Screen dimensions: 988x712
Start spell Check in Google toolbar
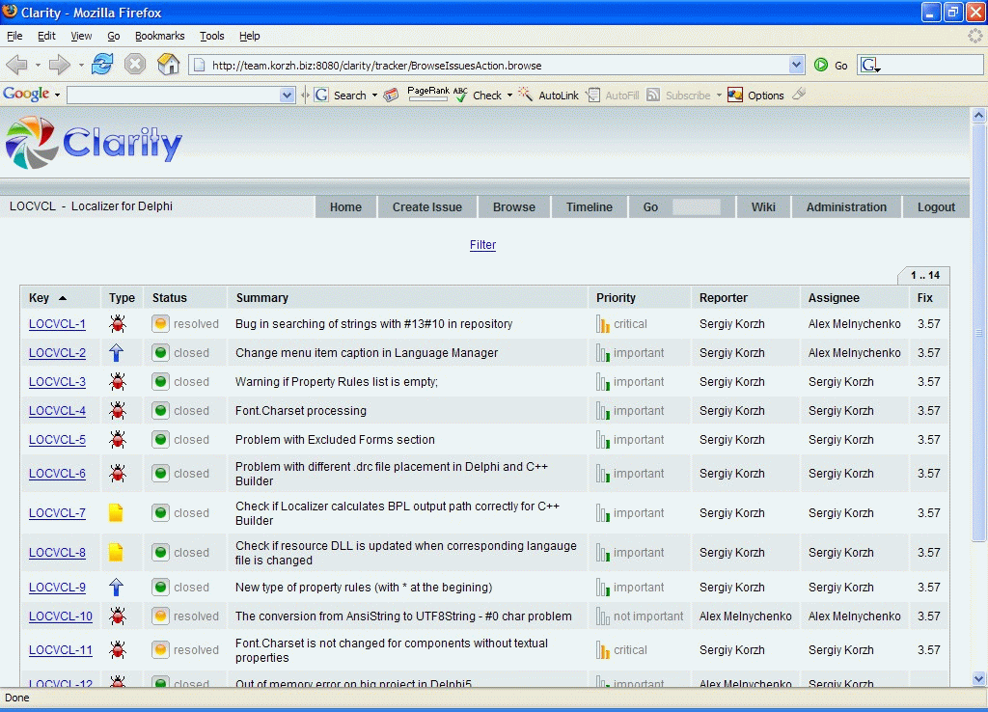pyautogui.click(x=479, y=96)
